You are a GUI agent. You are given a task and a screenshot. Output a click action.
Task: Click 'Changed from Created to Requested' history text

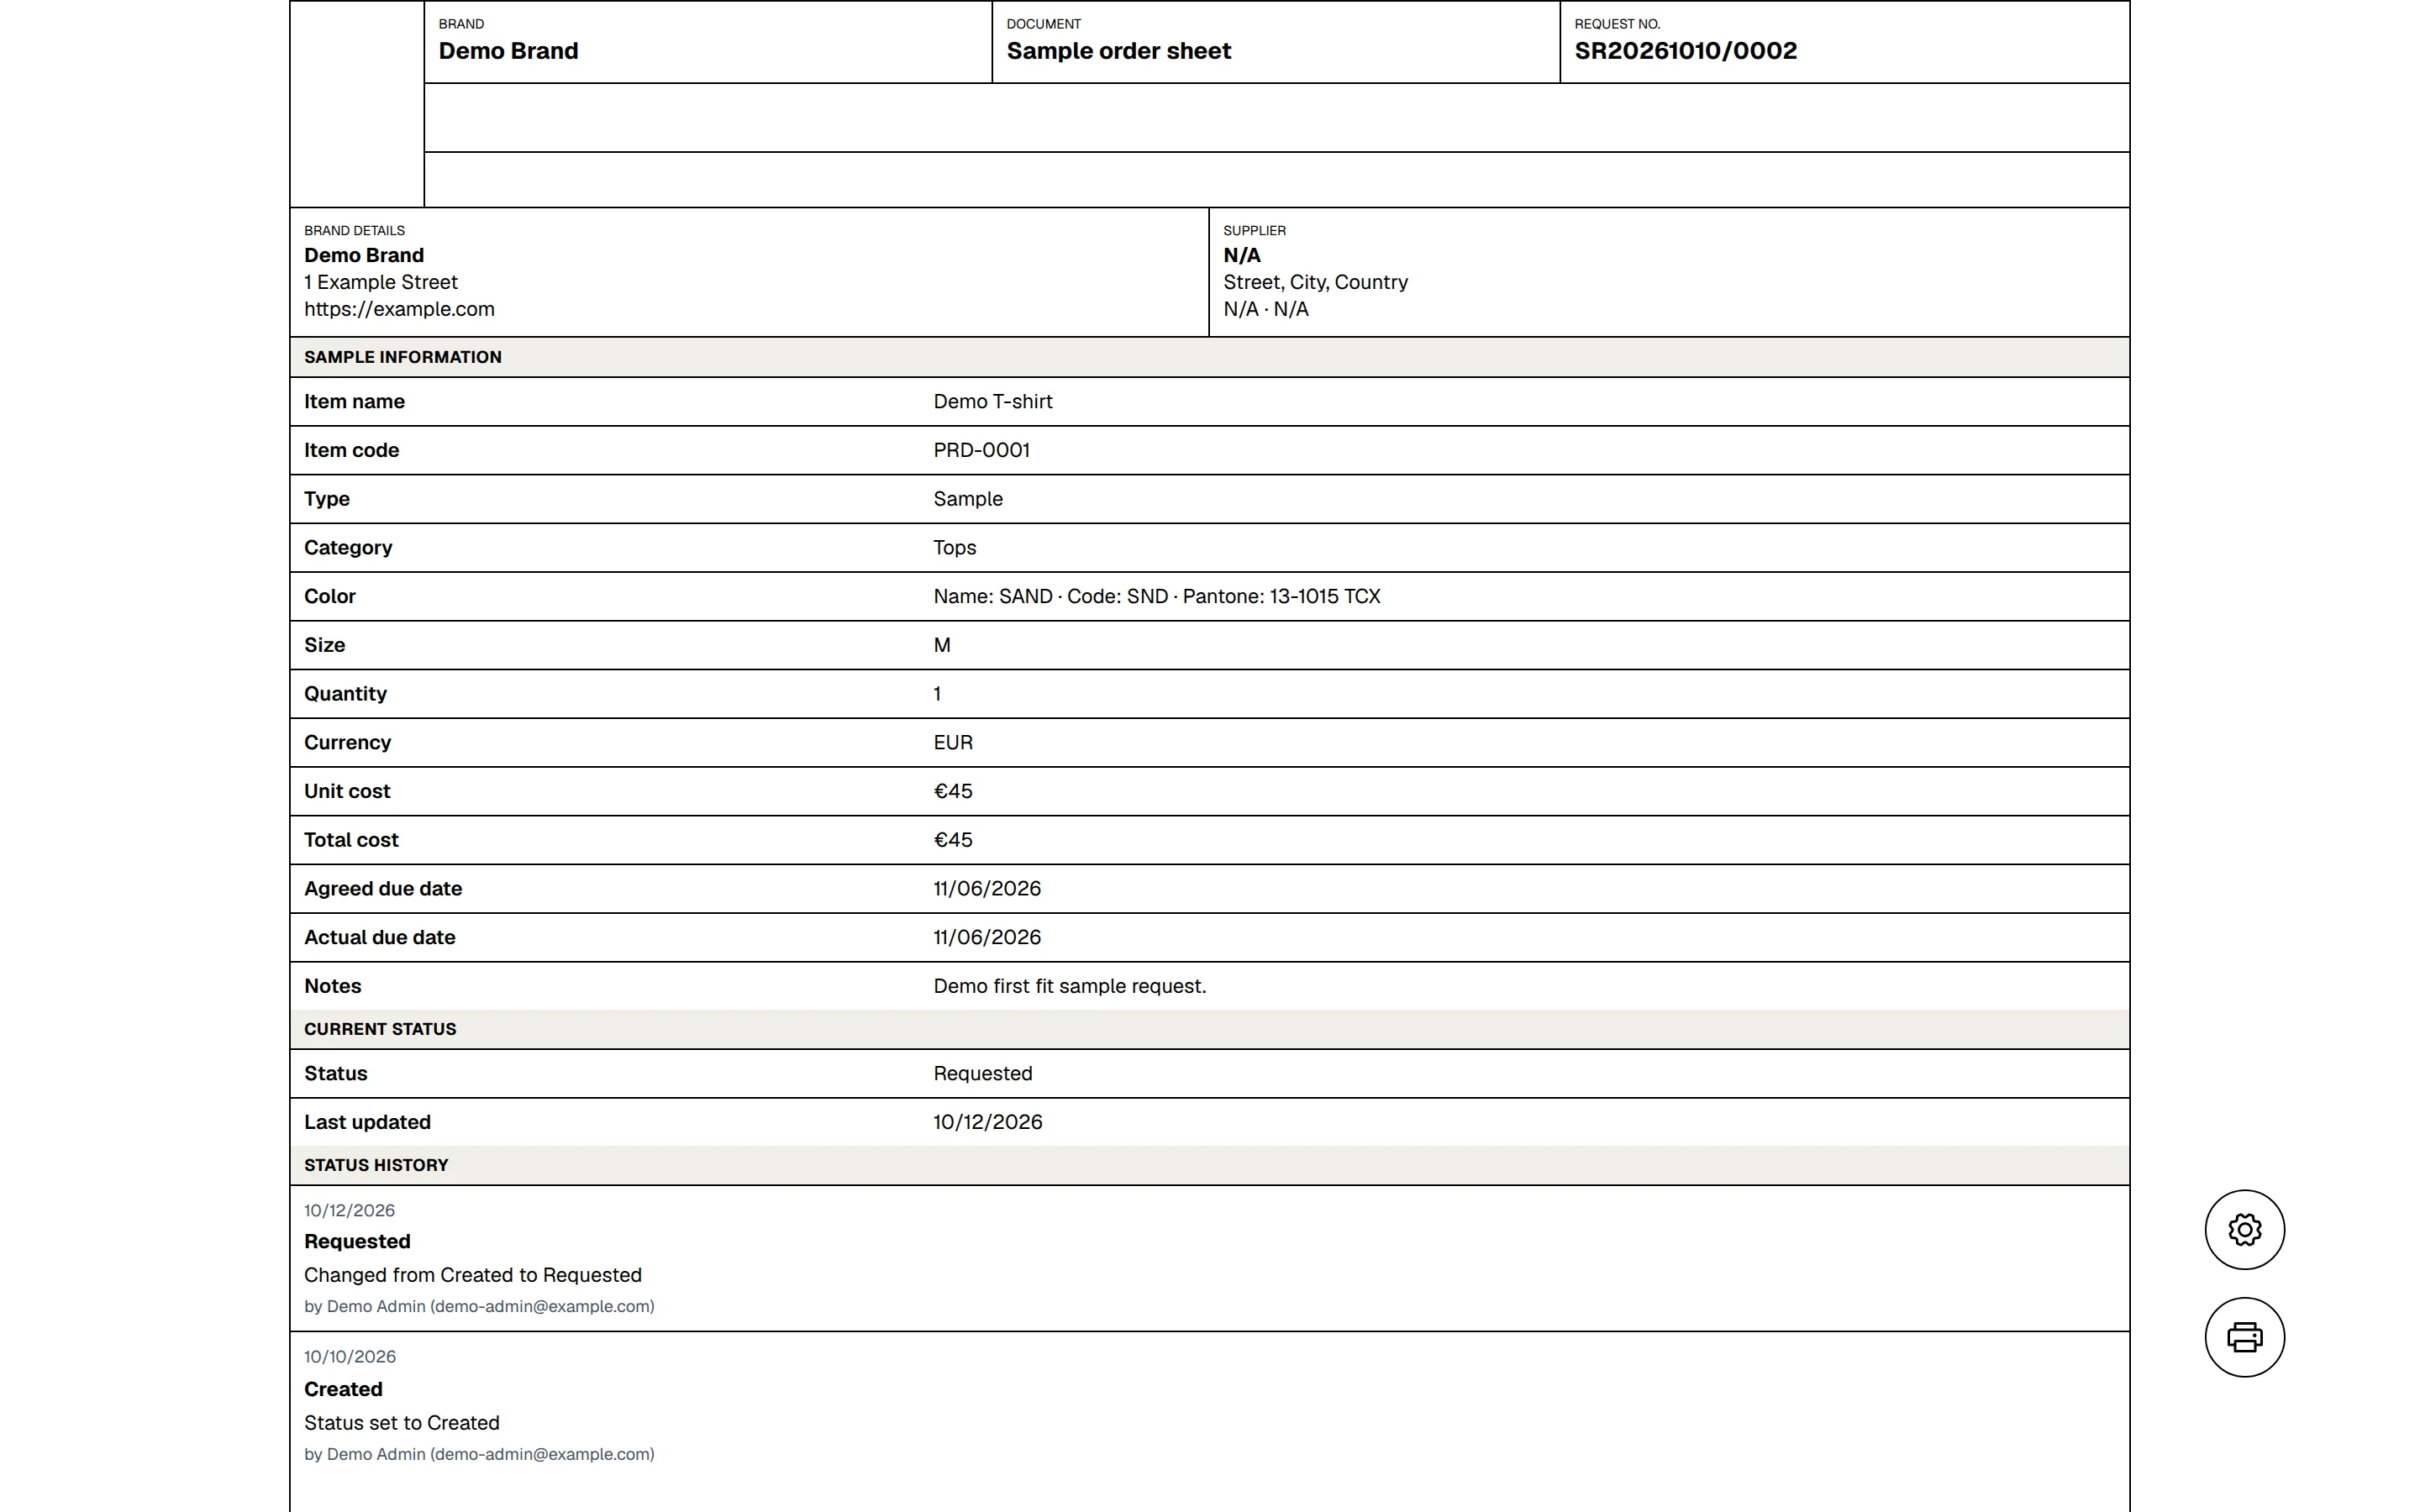pos(472,1275)
